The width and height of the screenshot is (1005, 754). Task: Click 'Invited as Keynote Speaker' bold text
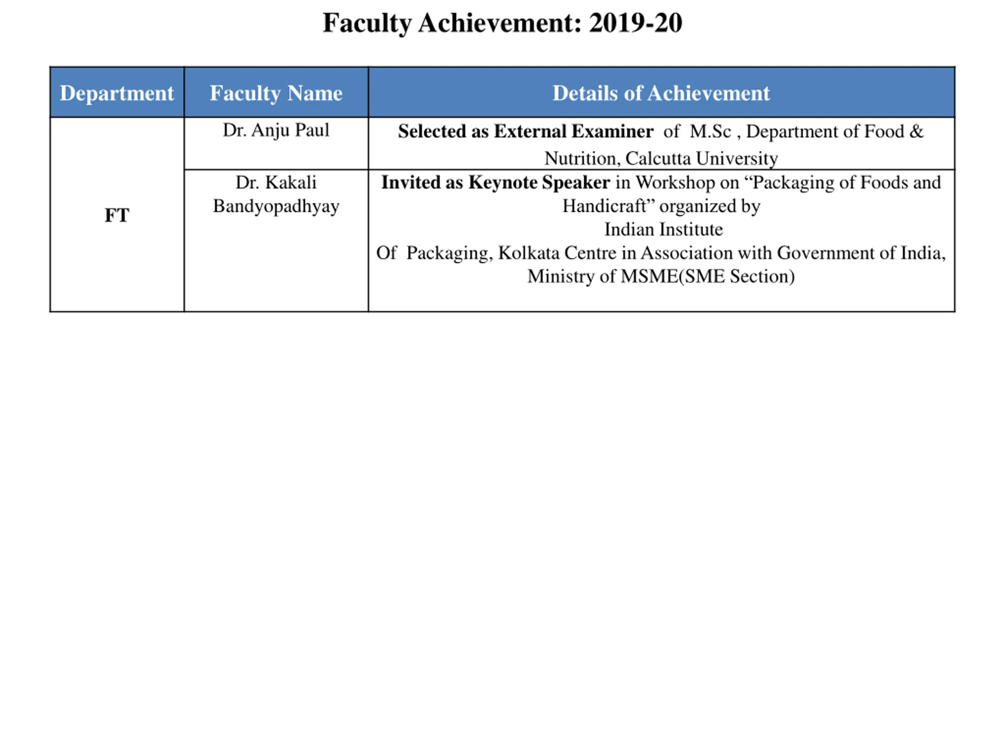coord(495,183)
